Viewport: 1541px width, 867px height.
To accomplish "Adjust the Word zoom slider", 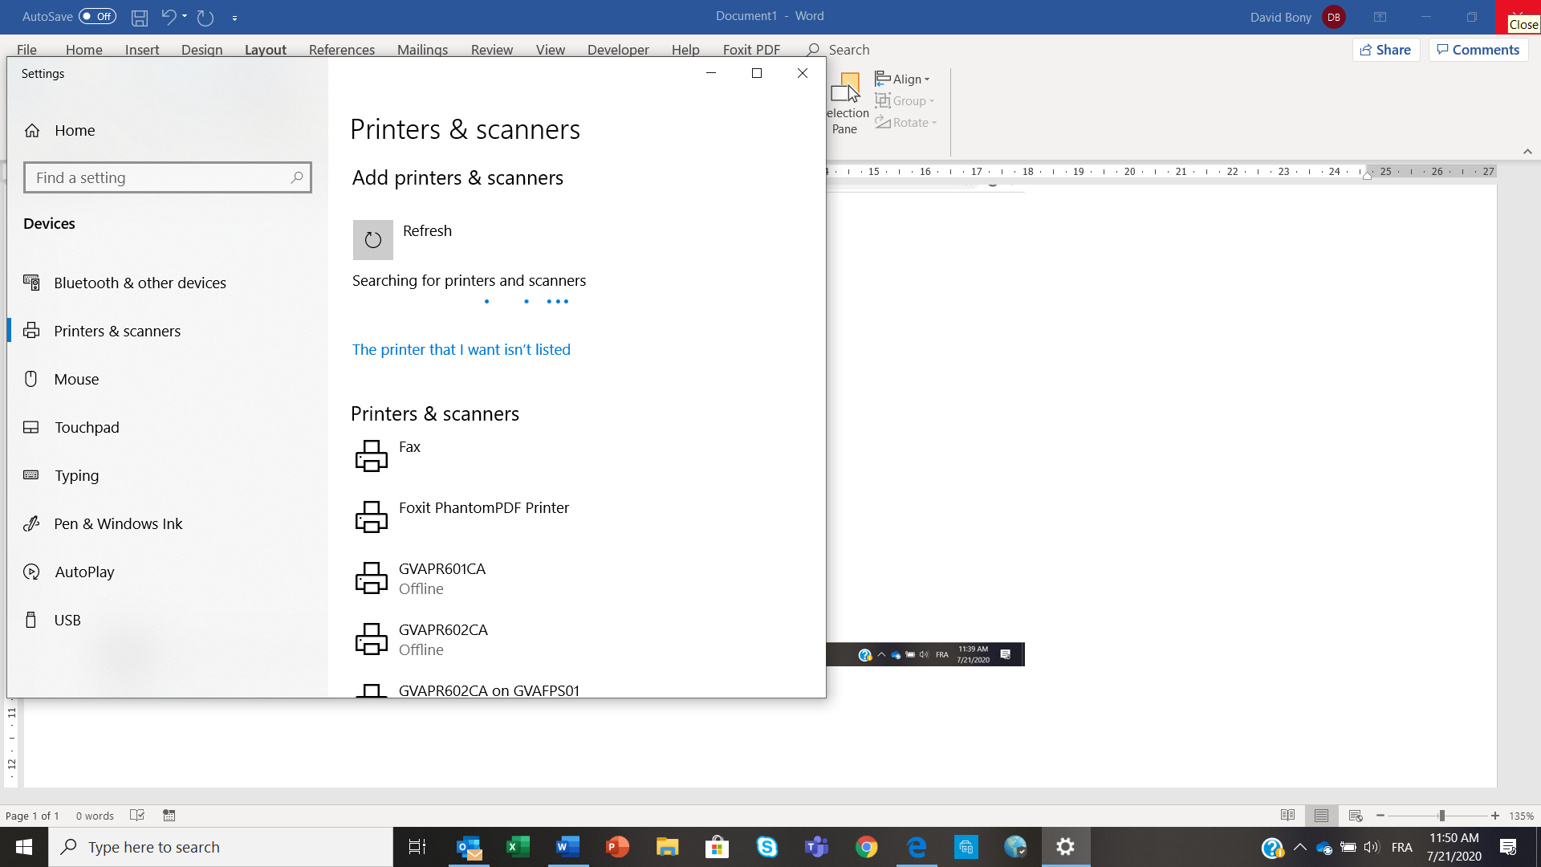I will point(1441,816).
